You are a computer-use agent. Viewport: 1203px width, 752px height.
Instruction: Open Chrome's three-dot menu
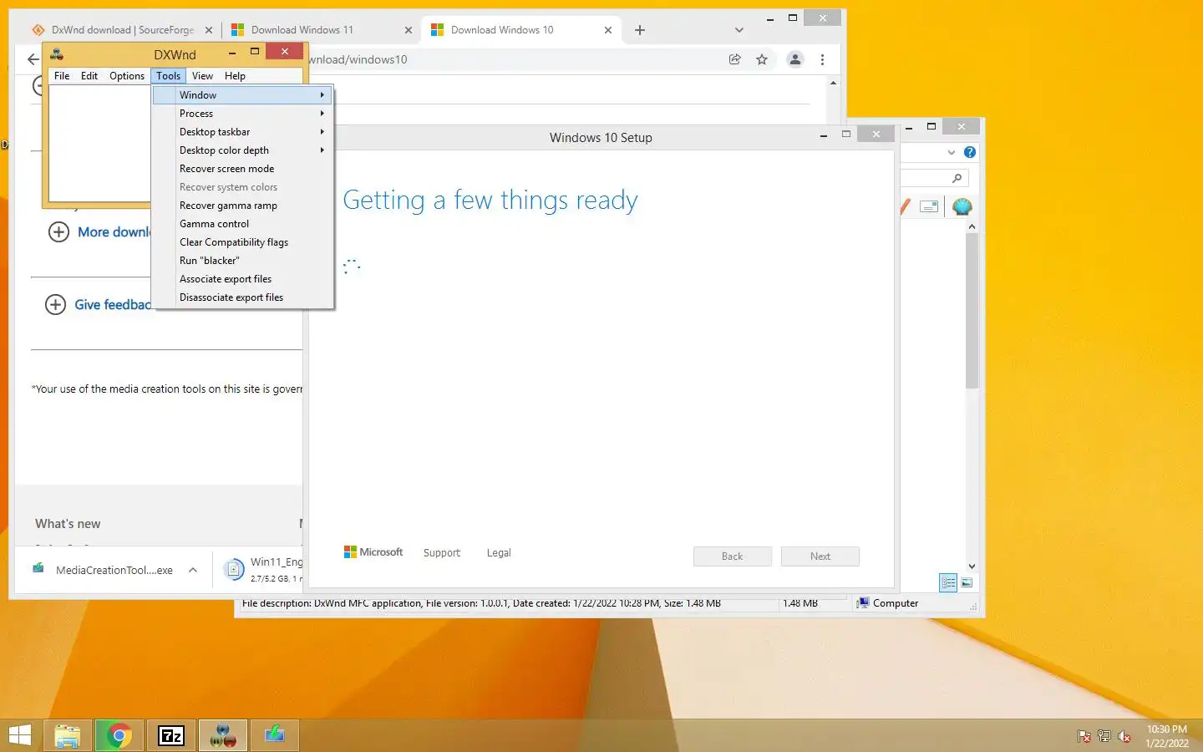pyautogui.click(x=823, y=59)
